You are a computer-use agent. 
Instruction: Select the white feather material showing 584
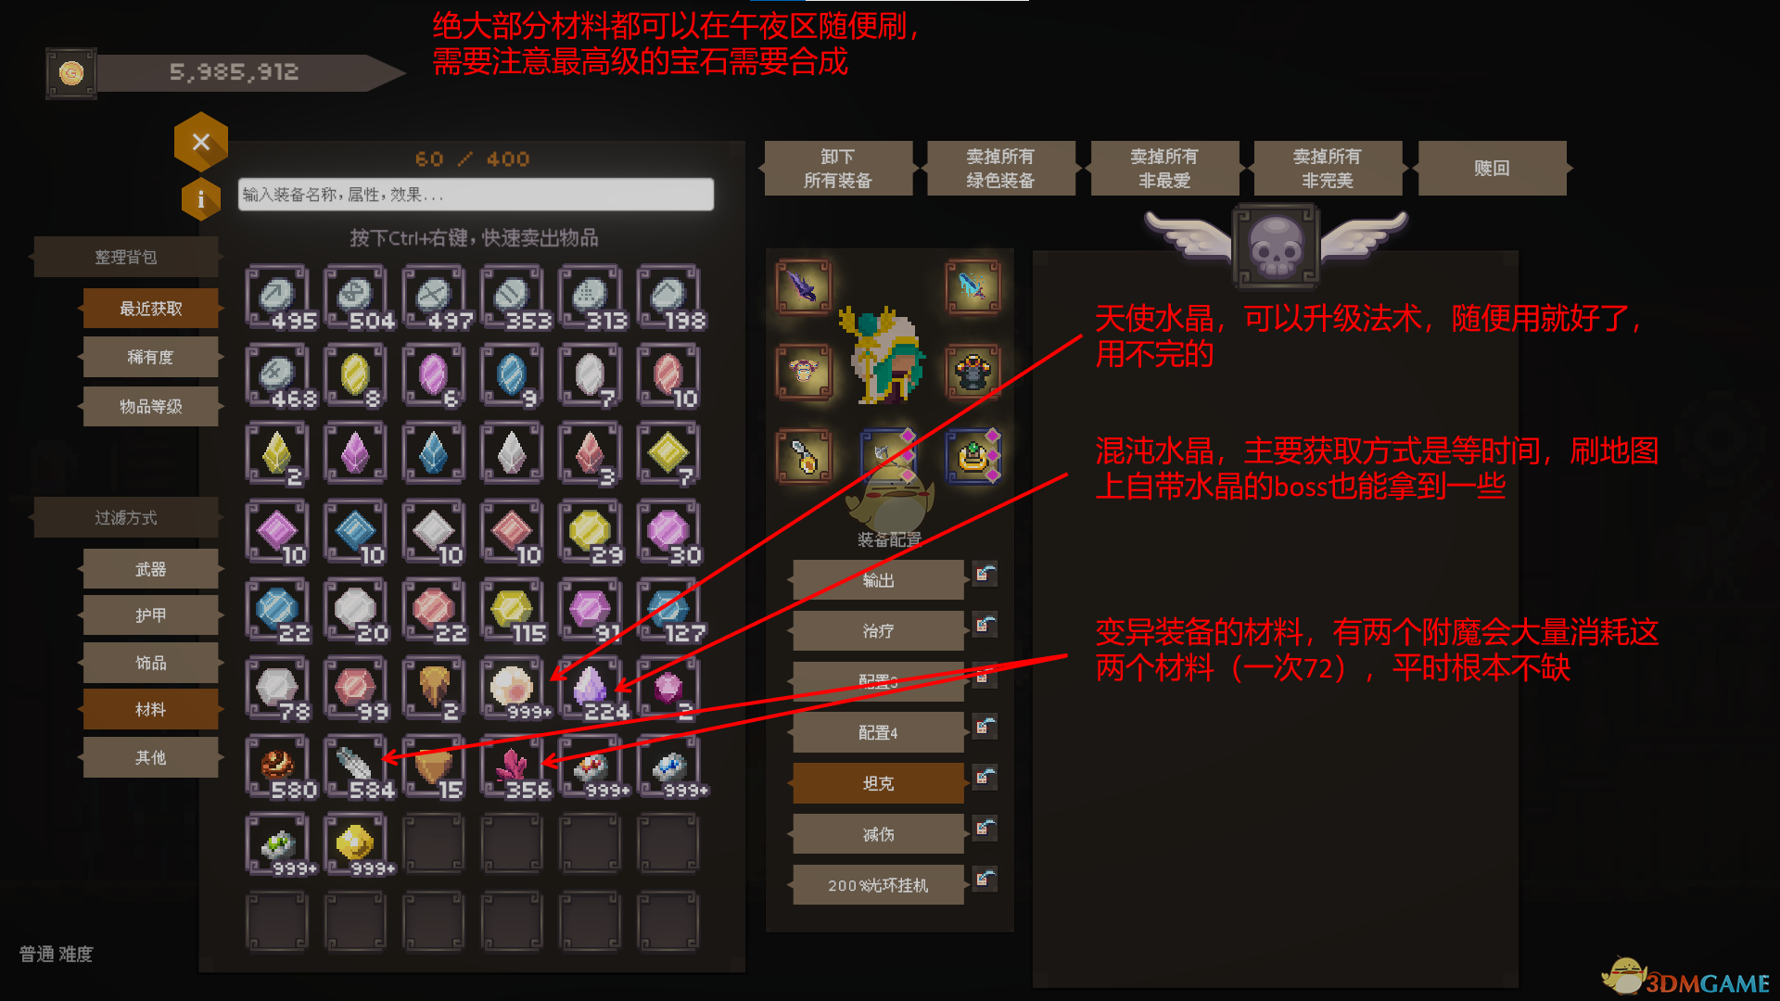[355, 767]
